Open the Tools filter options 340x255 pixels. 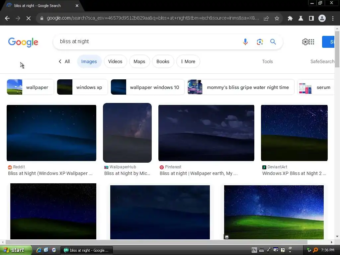[267, 61]
